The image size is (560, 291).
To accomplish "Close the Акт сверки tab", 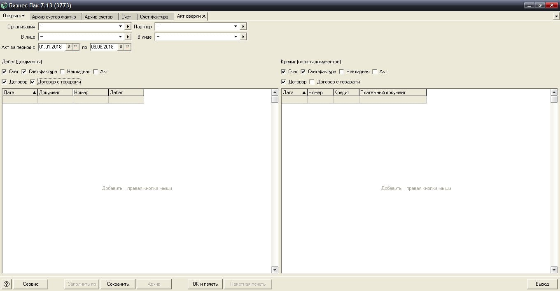I will point(204,16).
